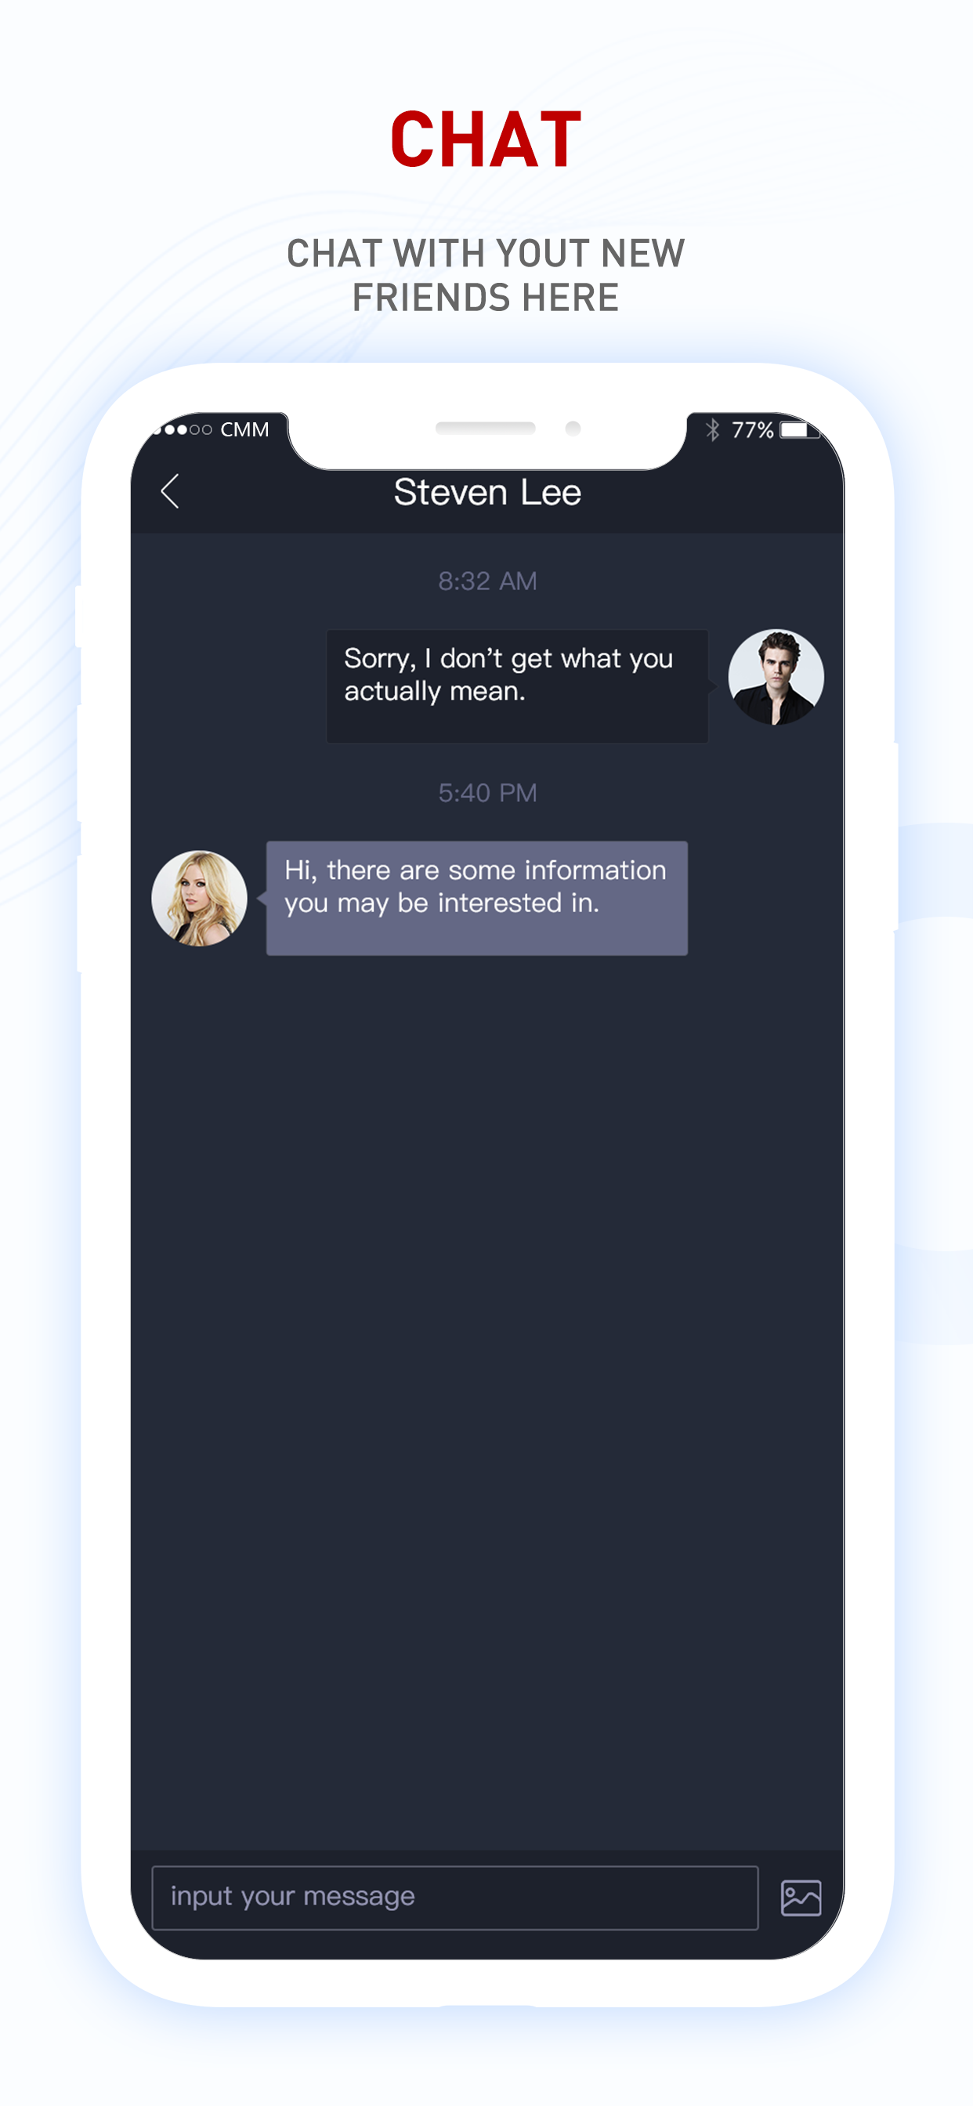The width and height of the screenshot is (973, 2106).
Task: Click the 77% battery percentage text
Action: point(752,429)
